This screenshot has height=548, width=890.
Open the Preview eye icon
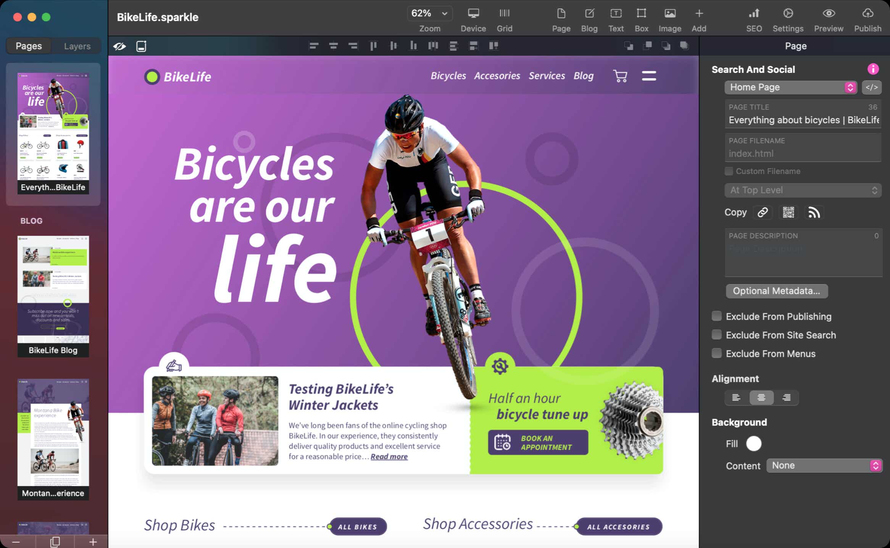828,14
